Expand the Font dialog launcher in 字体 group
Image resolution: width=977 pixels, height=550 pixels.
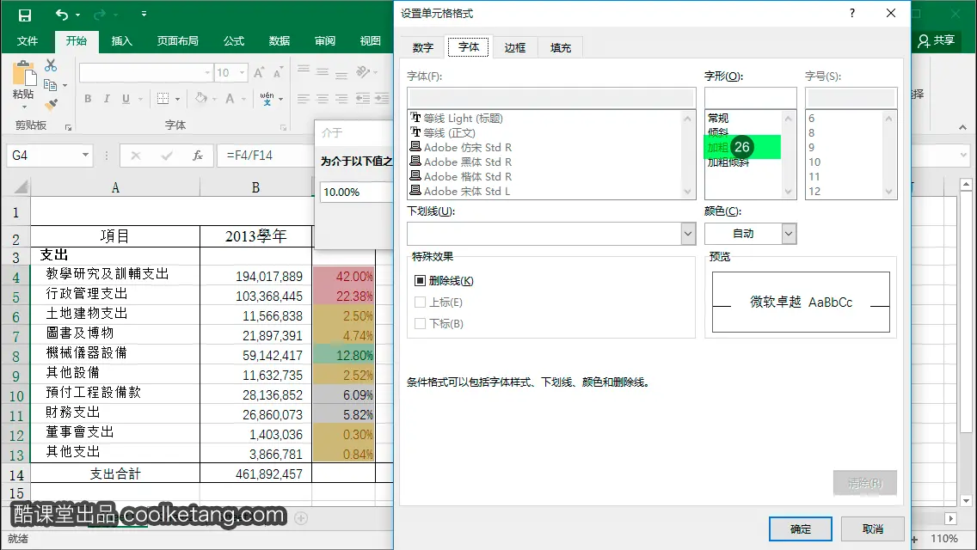tap(283, 127)
